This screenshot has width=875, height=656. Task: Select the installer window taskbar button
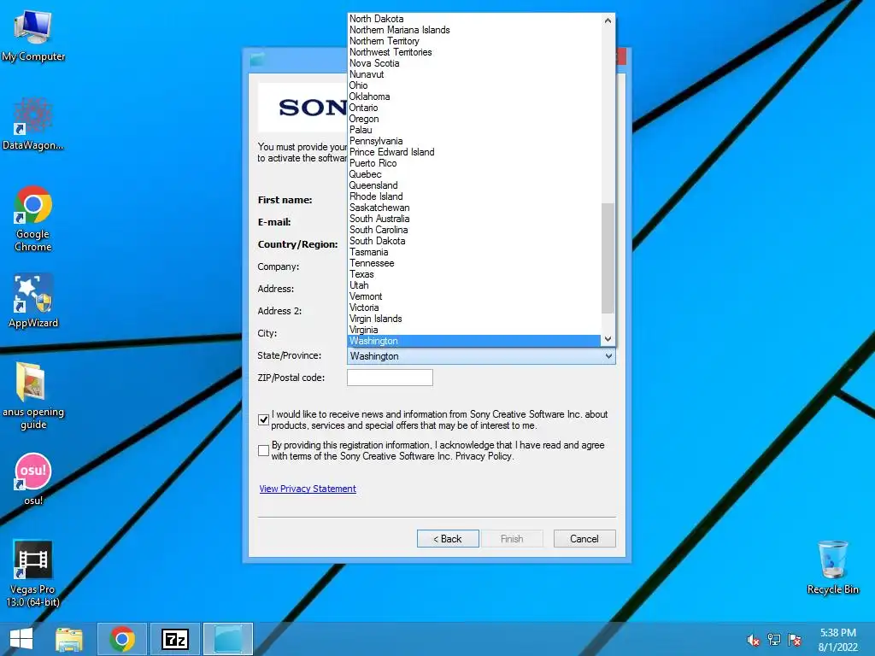[x=228, y=639]
